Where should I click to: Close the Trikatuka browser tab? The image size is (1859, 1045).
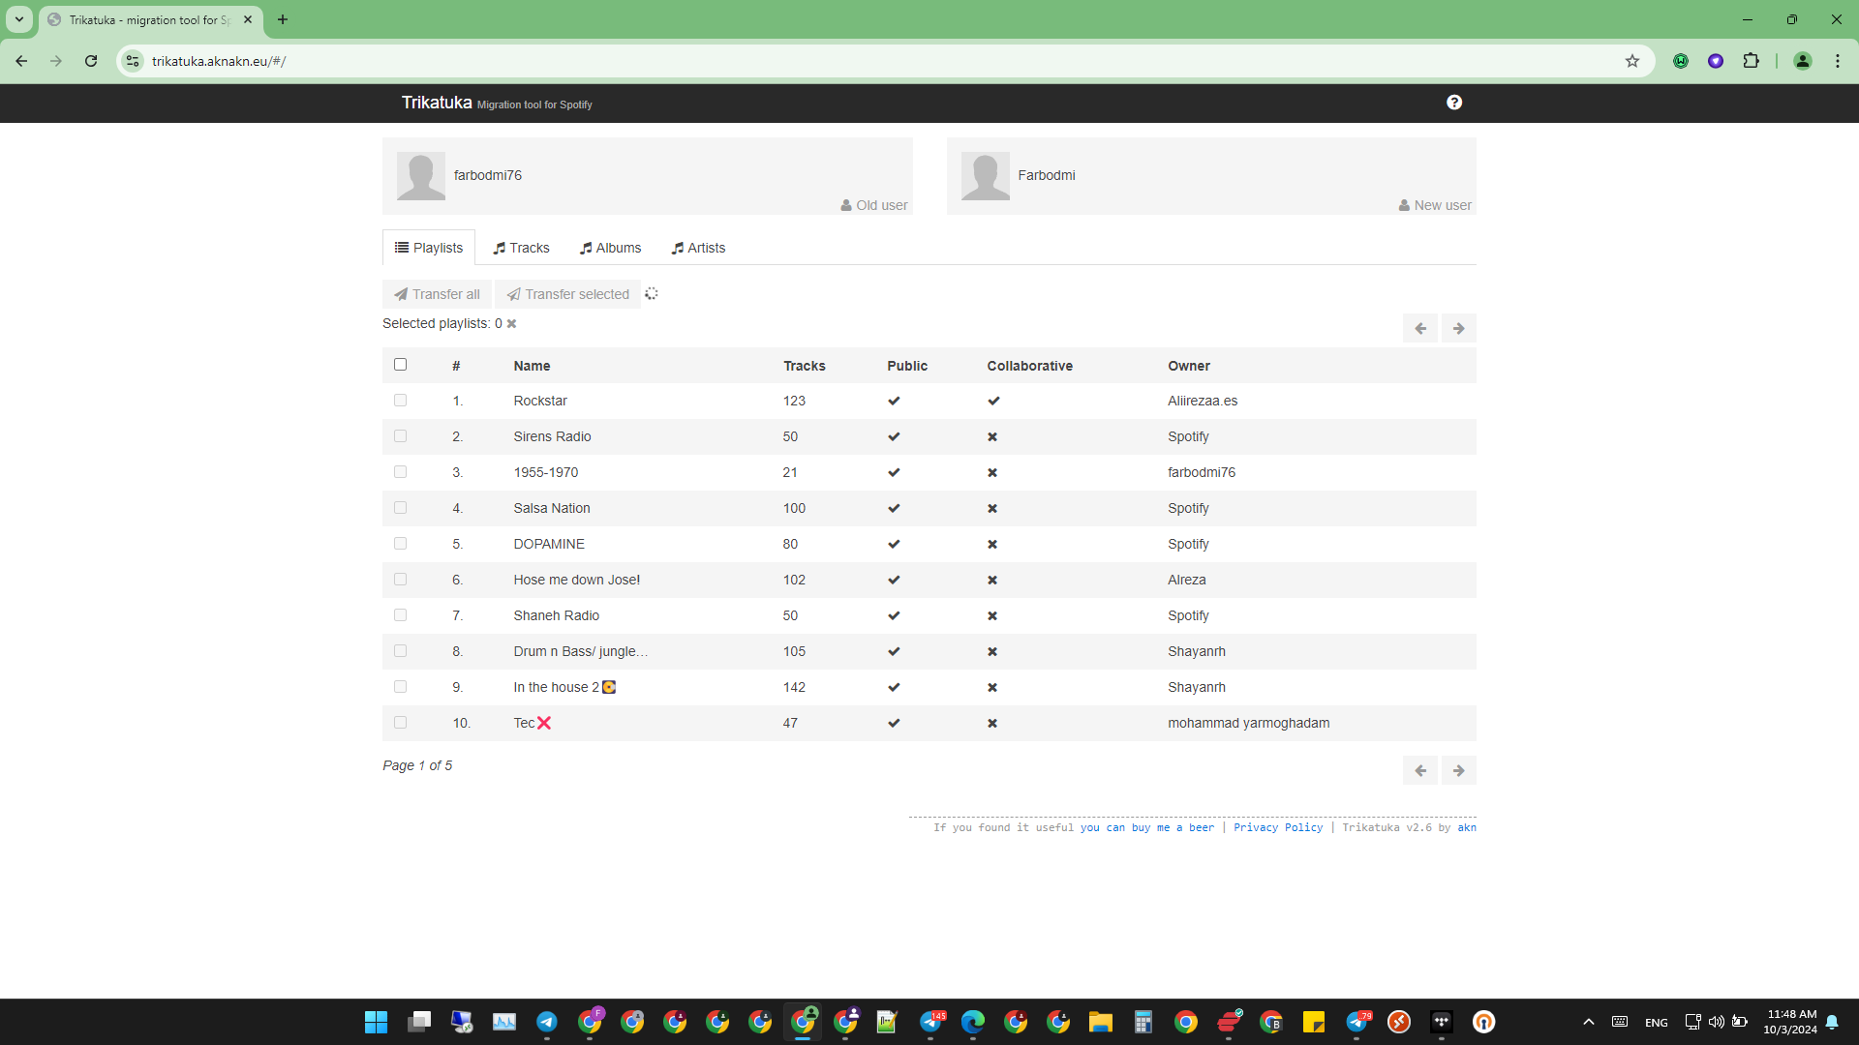[x=248, y=19]
